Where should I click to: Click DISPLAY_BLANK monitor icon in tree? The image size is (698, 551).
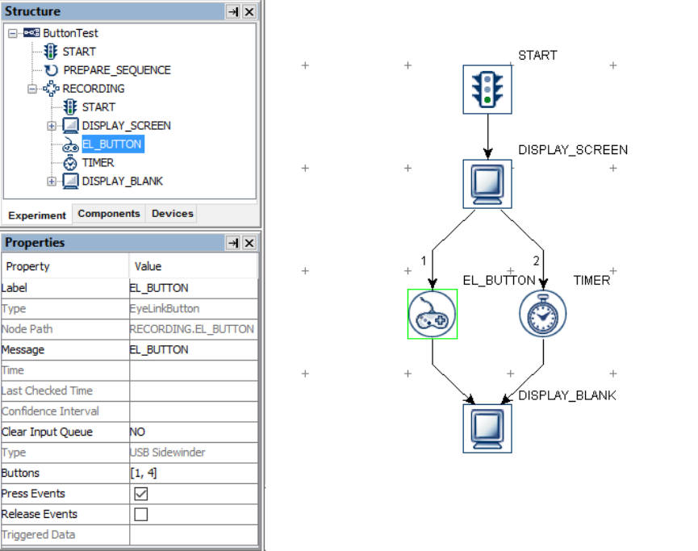pyautogui.click(x=70, y=182)
